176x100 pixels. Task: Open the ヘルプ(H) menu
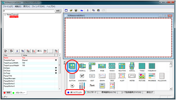click(x=51, y=6)
